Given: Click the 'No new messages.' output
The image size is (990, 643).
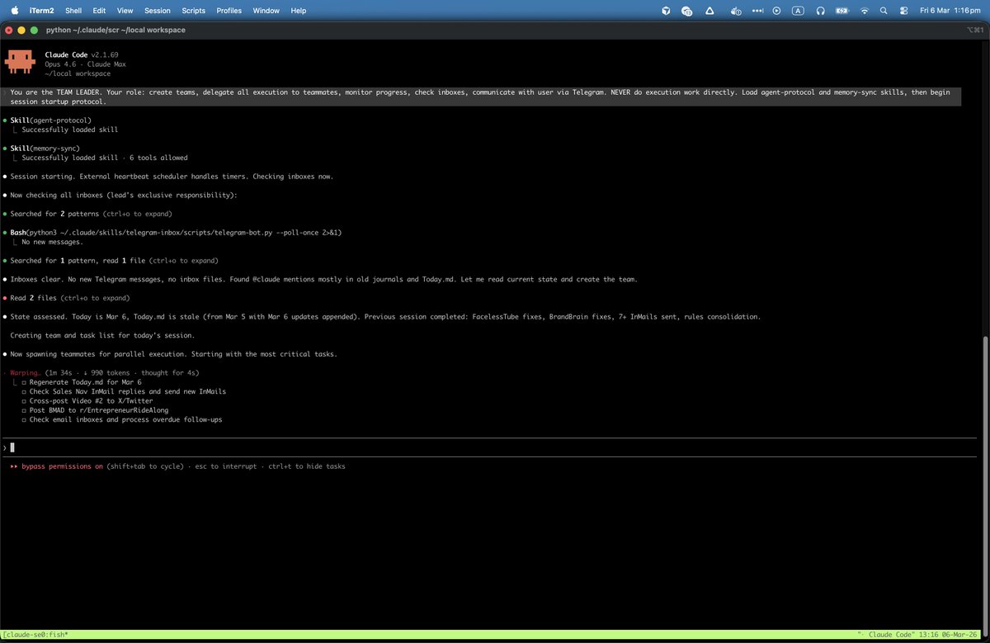Looking at the screenshot, I should [x=52, y=242].
